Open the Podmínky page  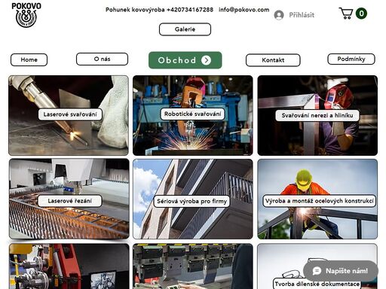tap(351, 59)
